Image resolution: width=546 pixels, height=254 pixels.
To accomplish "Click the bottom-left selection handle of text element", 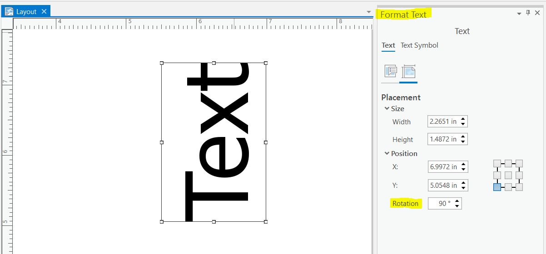I will [162, 222].
